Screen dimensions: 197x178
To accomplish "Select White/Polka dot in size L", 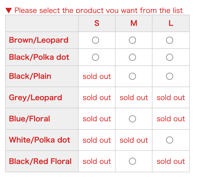I will click(170, 140).
